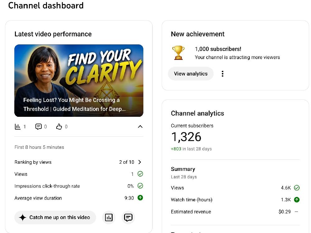311x233 pixels.
Task: Open the latest video thumbnail
Action: 79,80
